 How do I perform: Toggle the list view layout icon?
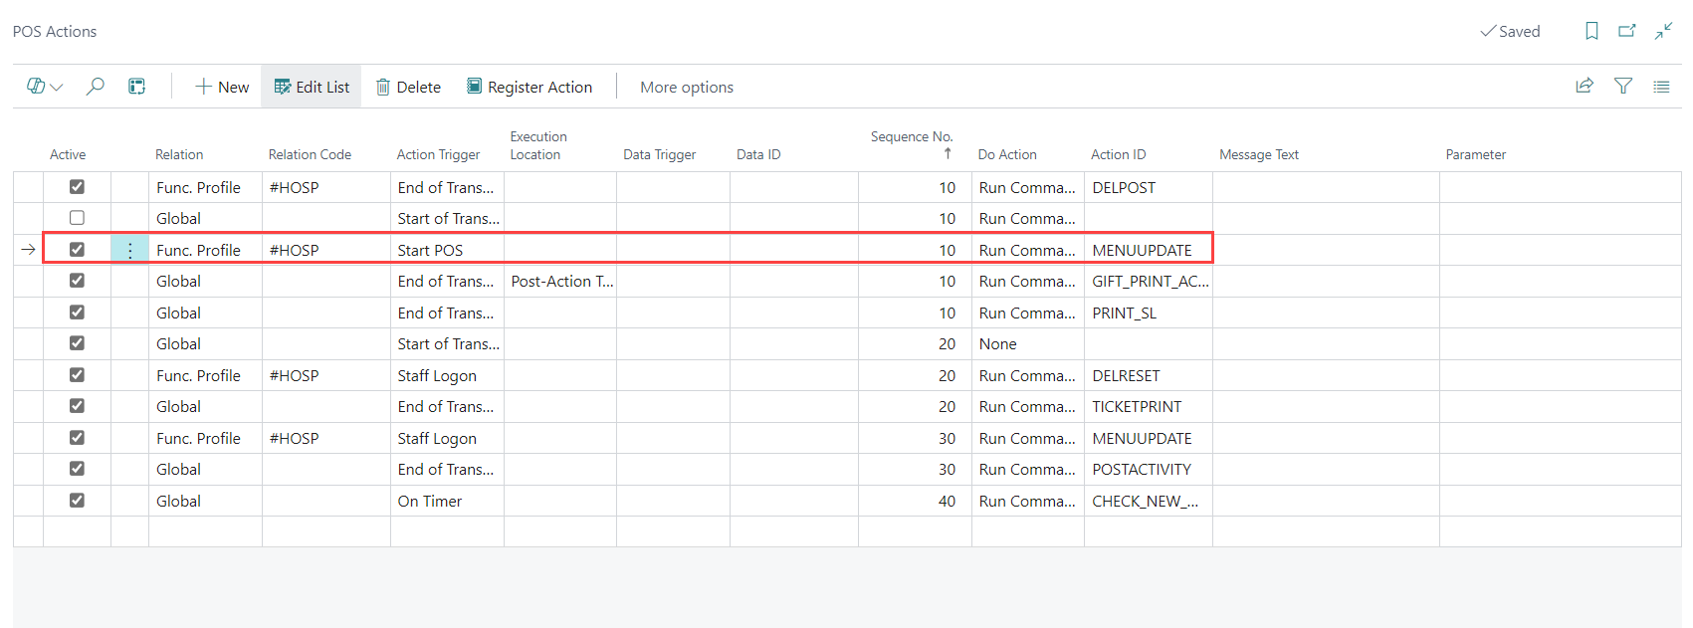pyautogui.click(x=1661, y=87)
